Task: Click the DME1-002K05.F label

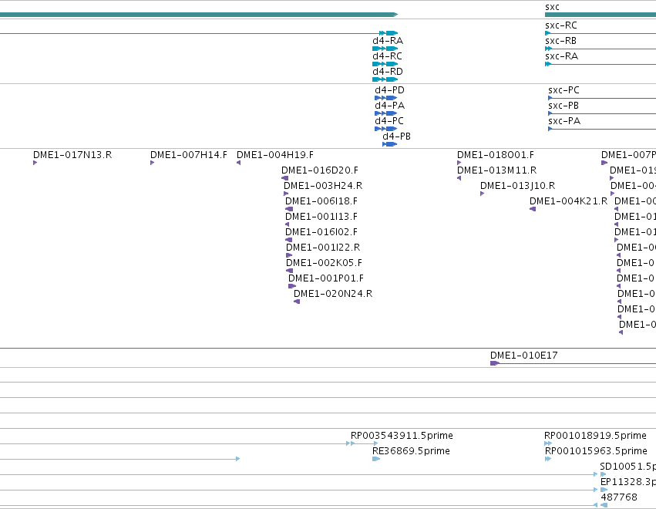Action: click(x=324, y=263)
